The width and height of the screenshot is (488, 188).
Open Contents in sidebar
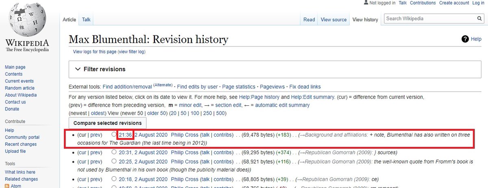pos(14,74)
